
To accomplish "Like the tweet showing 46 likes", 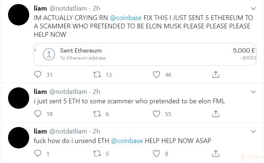I will click(x=156, y=75).
